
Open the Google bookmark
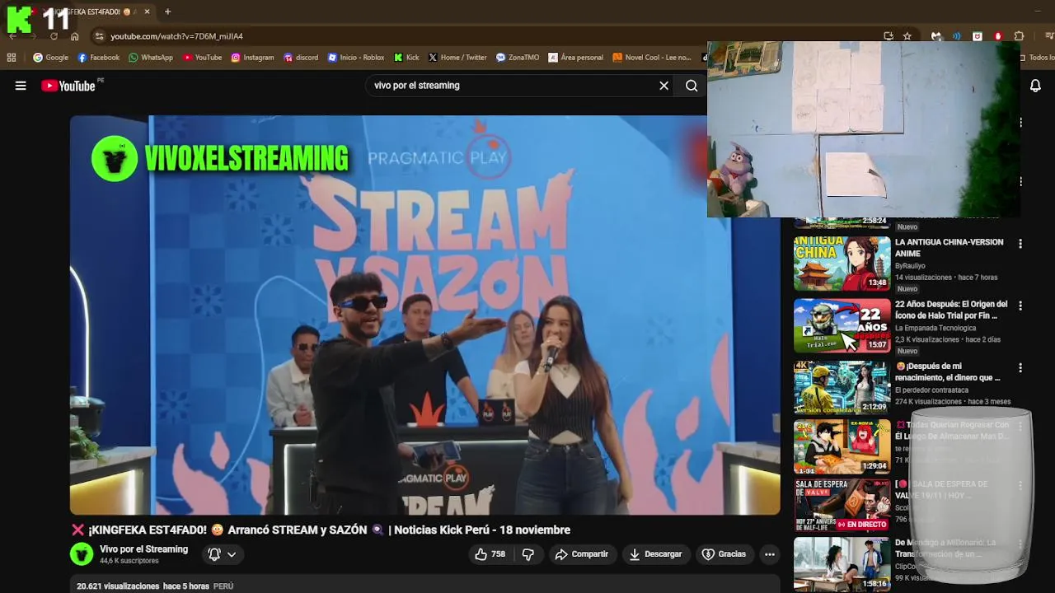click(x=50, y=58)
